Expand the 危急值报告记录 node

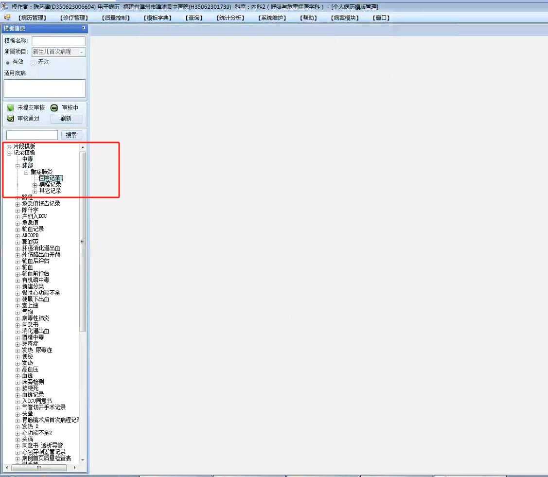18,204
